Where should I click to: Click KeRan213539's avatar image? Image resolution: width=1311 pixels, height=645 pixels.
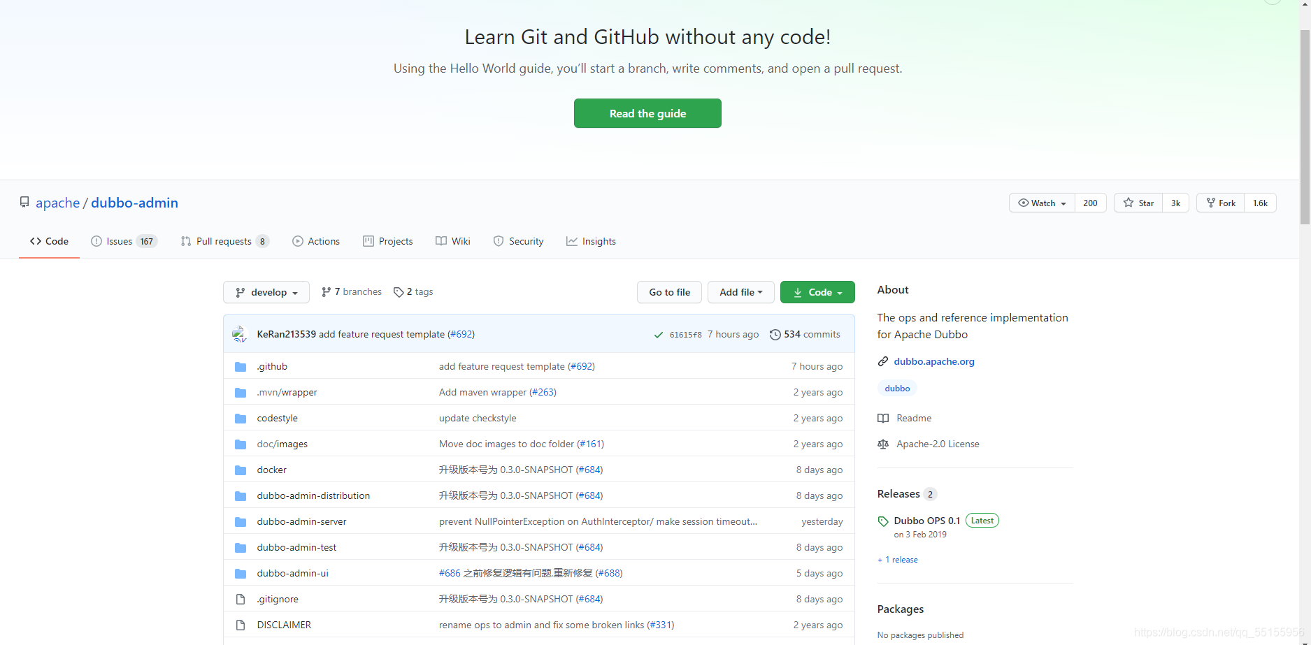(240, 334)
